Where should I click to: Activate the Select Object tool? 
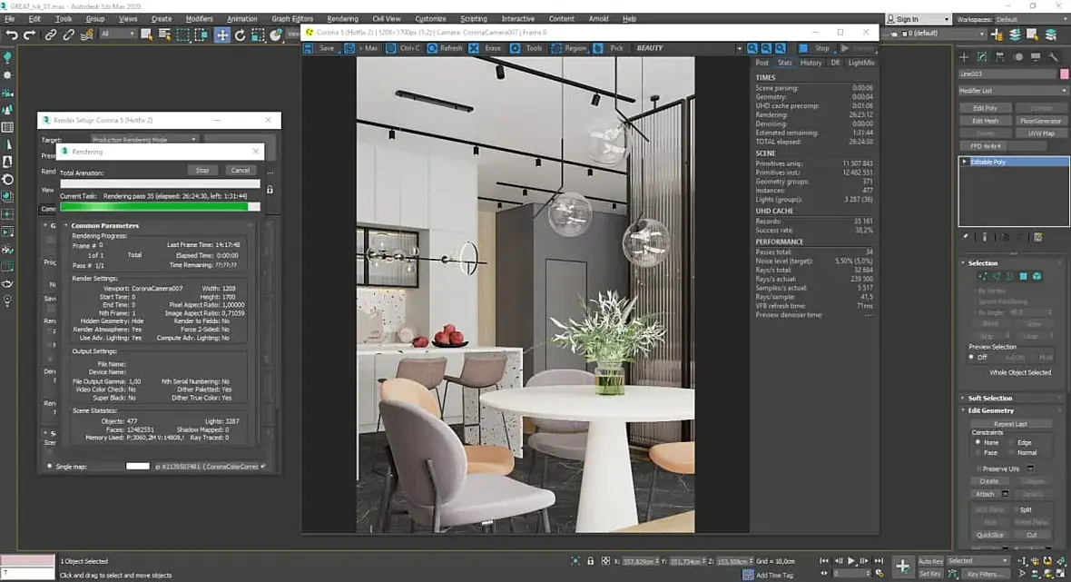point(146,35)
